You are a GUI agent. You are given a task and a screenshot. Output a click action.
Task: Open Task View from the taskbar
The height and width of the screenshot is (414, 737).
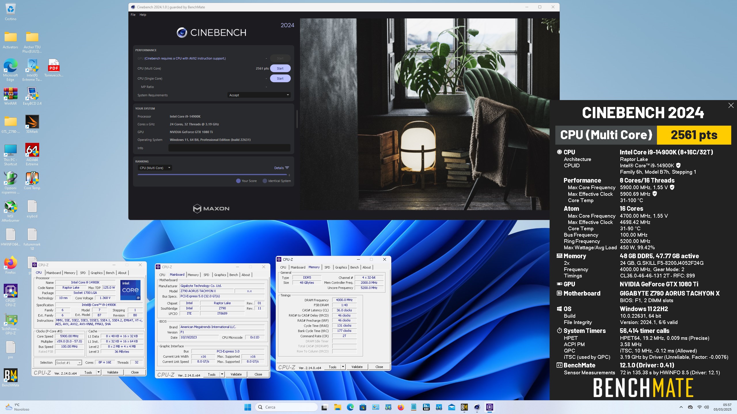(324, 407)
